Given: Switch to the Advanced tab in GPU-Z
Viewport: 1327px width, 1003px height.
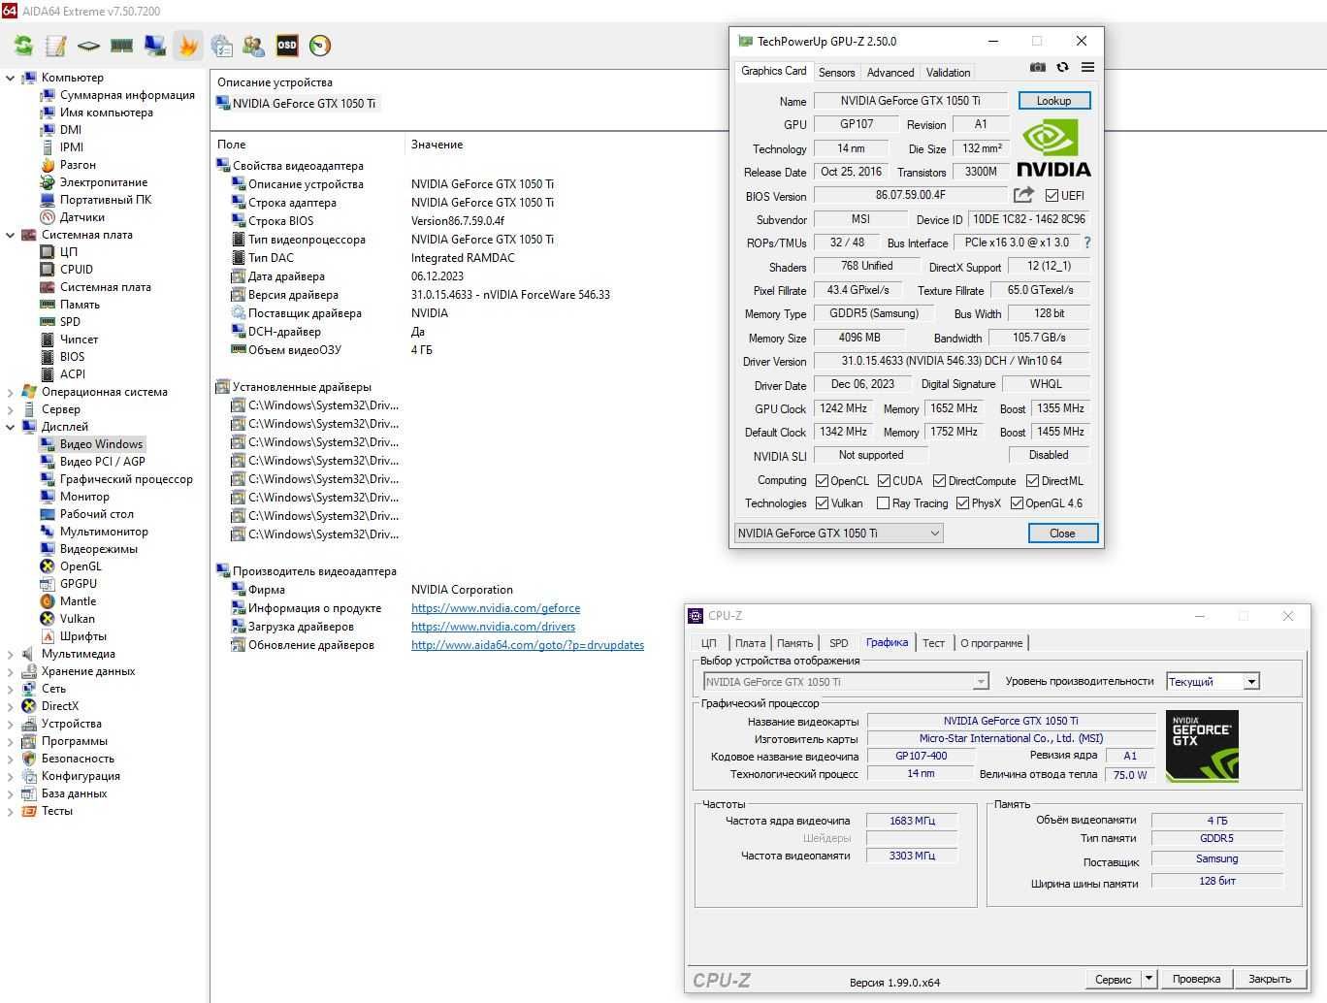Looking at the screenshot, I should pos(890,73).
